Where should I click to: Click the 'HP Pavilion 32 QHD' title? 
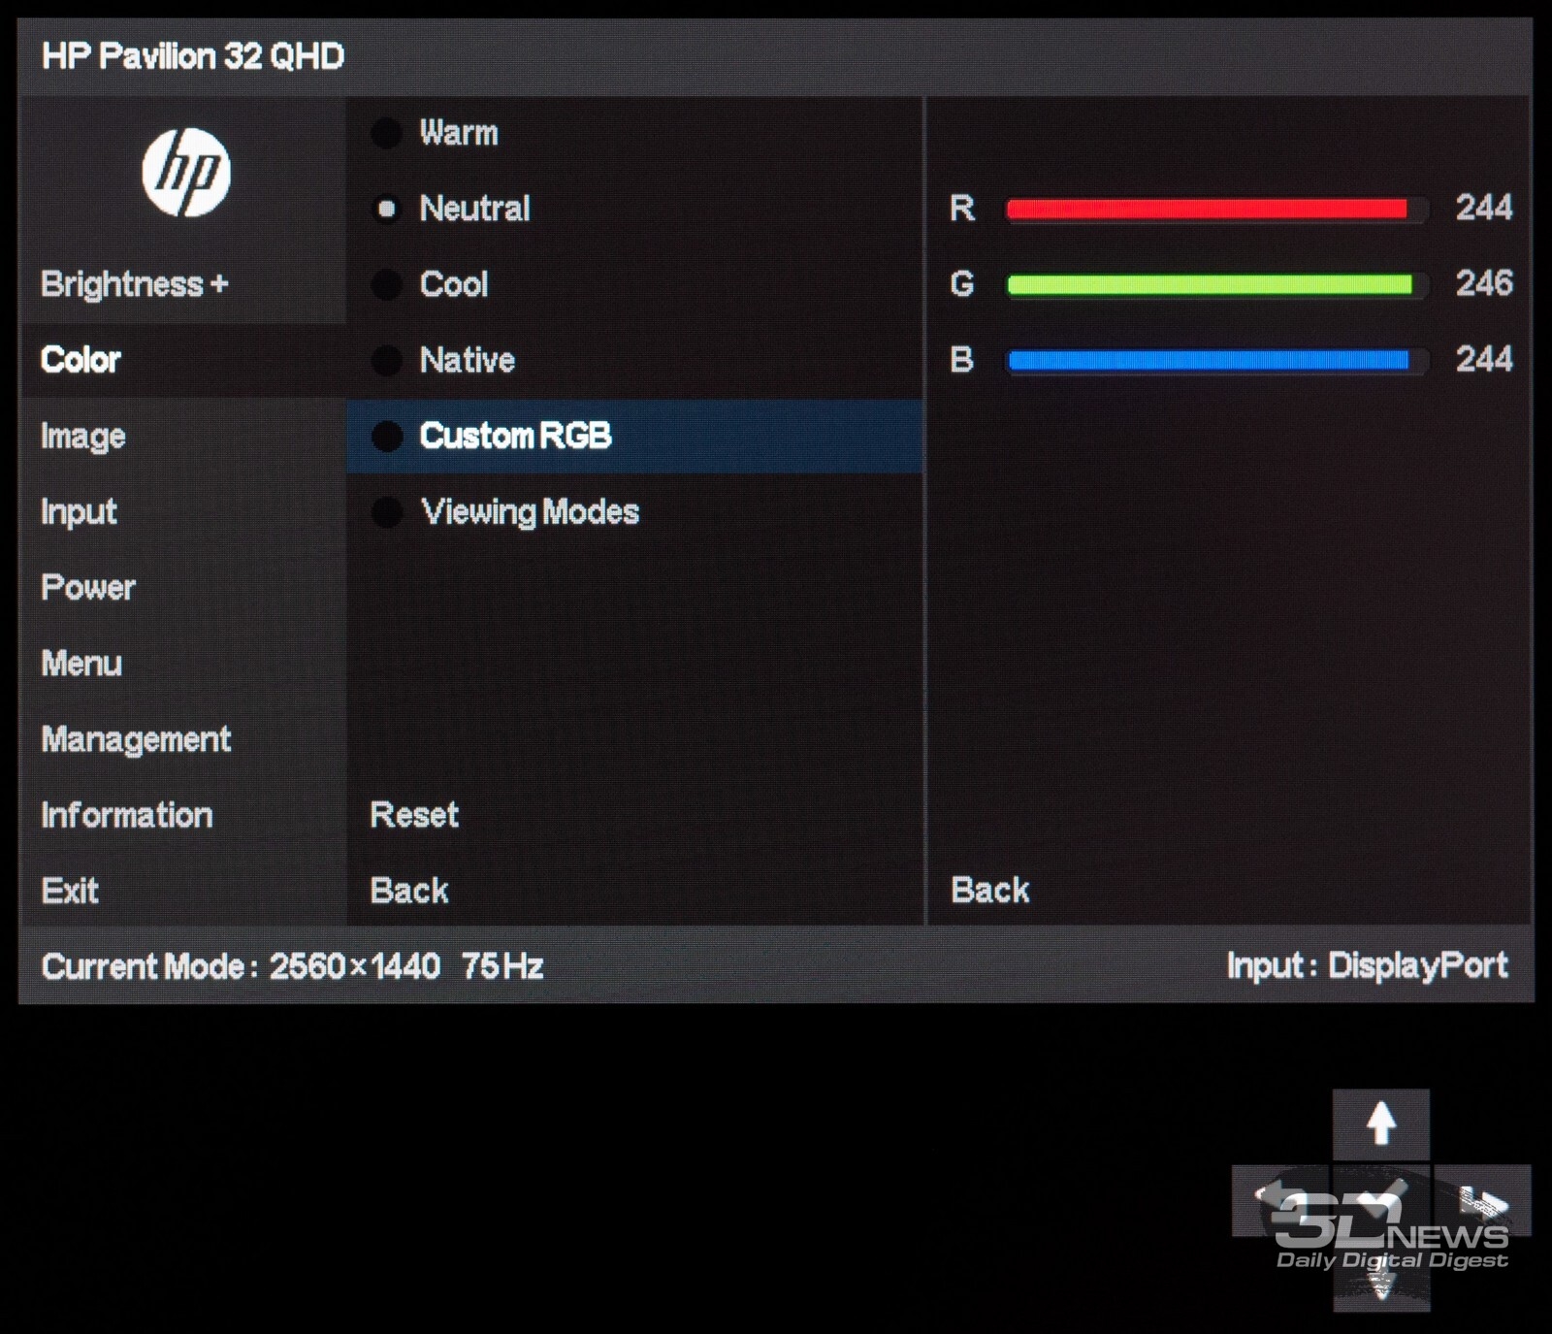pos(193,56)
